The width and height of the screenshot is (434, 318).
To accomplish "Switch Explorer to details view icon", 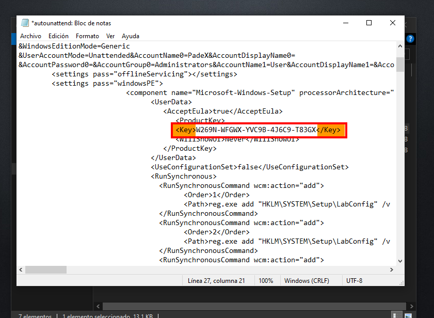I will pyautogui.click(x=396, y=315).
